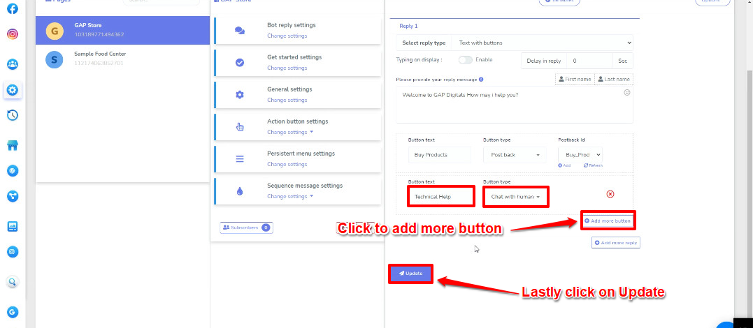Open the Facebook icon in sidebar

pos(13,8)
